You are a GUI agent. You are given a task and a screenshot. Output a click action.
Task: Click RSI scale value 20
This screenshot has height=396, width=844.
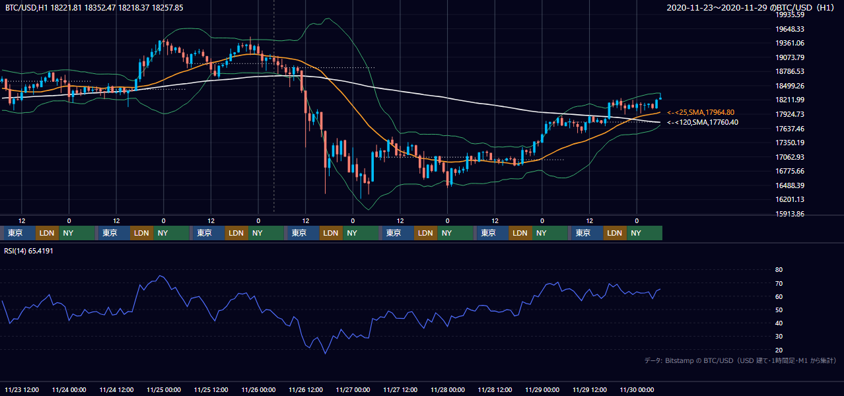click(x=779, y=350)
